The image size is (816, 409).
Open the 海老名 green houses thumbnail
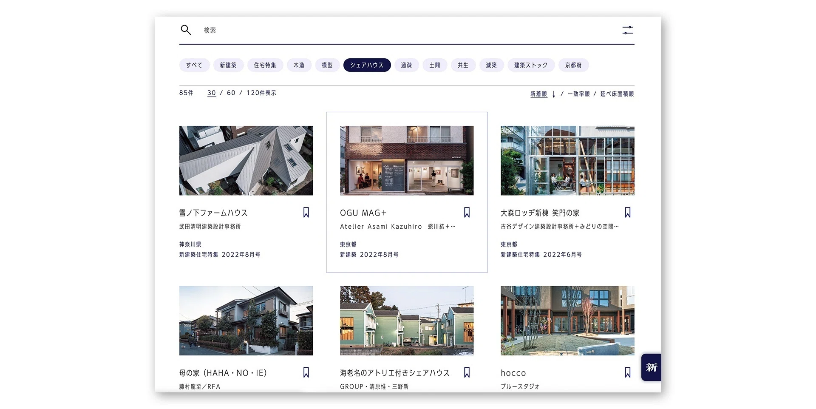point(407,321)
